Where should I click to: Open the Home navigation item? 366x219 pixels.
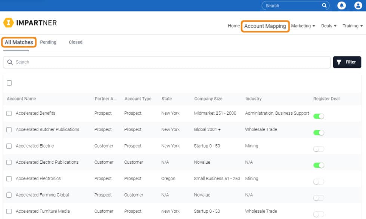coord(234,26)
